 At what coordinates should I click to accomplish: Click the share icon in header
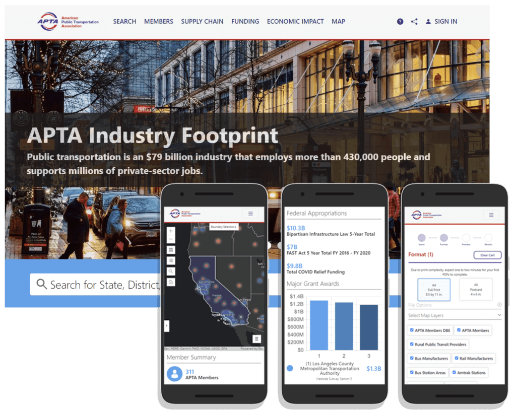pos(414,21)
